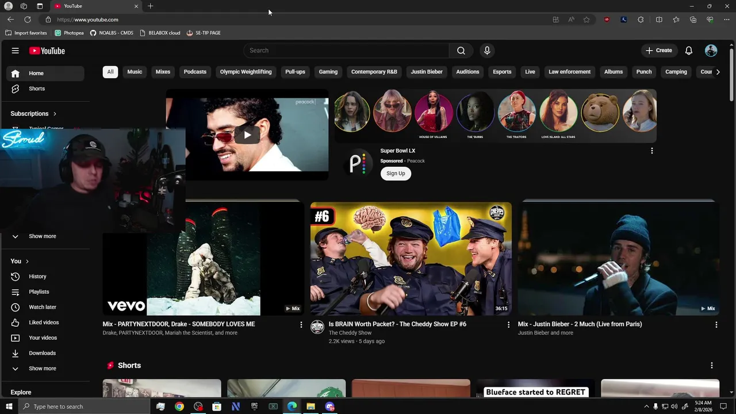Open Google Chrome from the taskbar
The image size is (736, 414).
pyautogui.click(x=179, y=407)
